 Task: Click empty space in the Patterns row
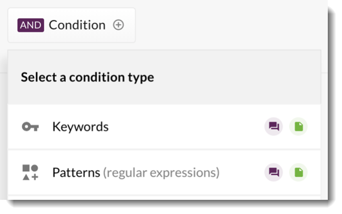click(242, 172)
